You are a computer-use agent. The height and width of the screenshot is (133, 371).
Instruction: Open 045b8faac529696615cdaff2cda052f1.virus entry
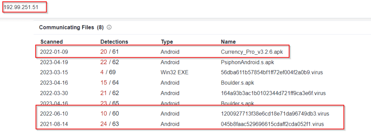272,124
